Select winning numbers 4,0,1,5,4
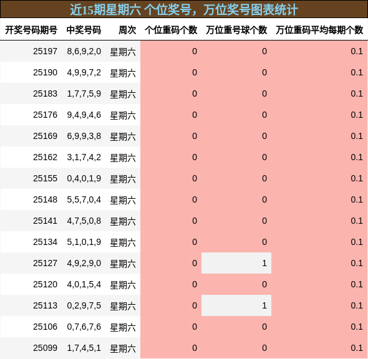The width and height of the screenshot is (368, 359). [84, 284]
